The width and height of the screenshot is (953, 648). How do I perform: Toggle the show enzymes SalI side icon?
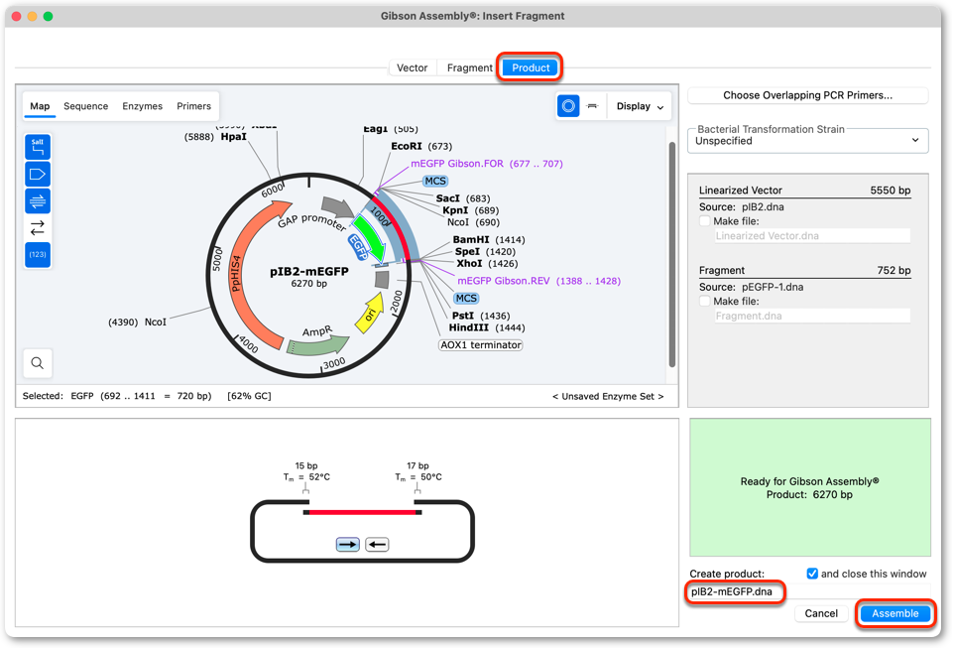(38, 147)
